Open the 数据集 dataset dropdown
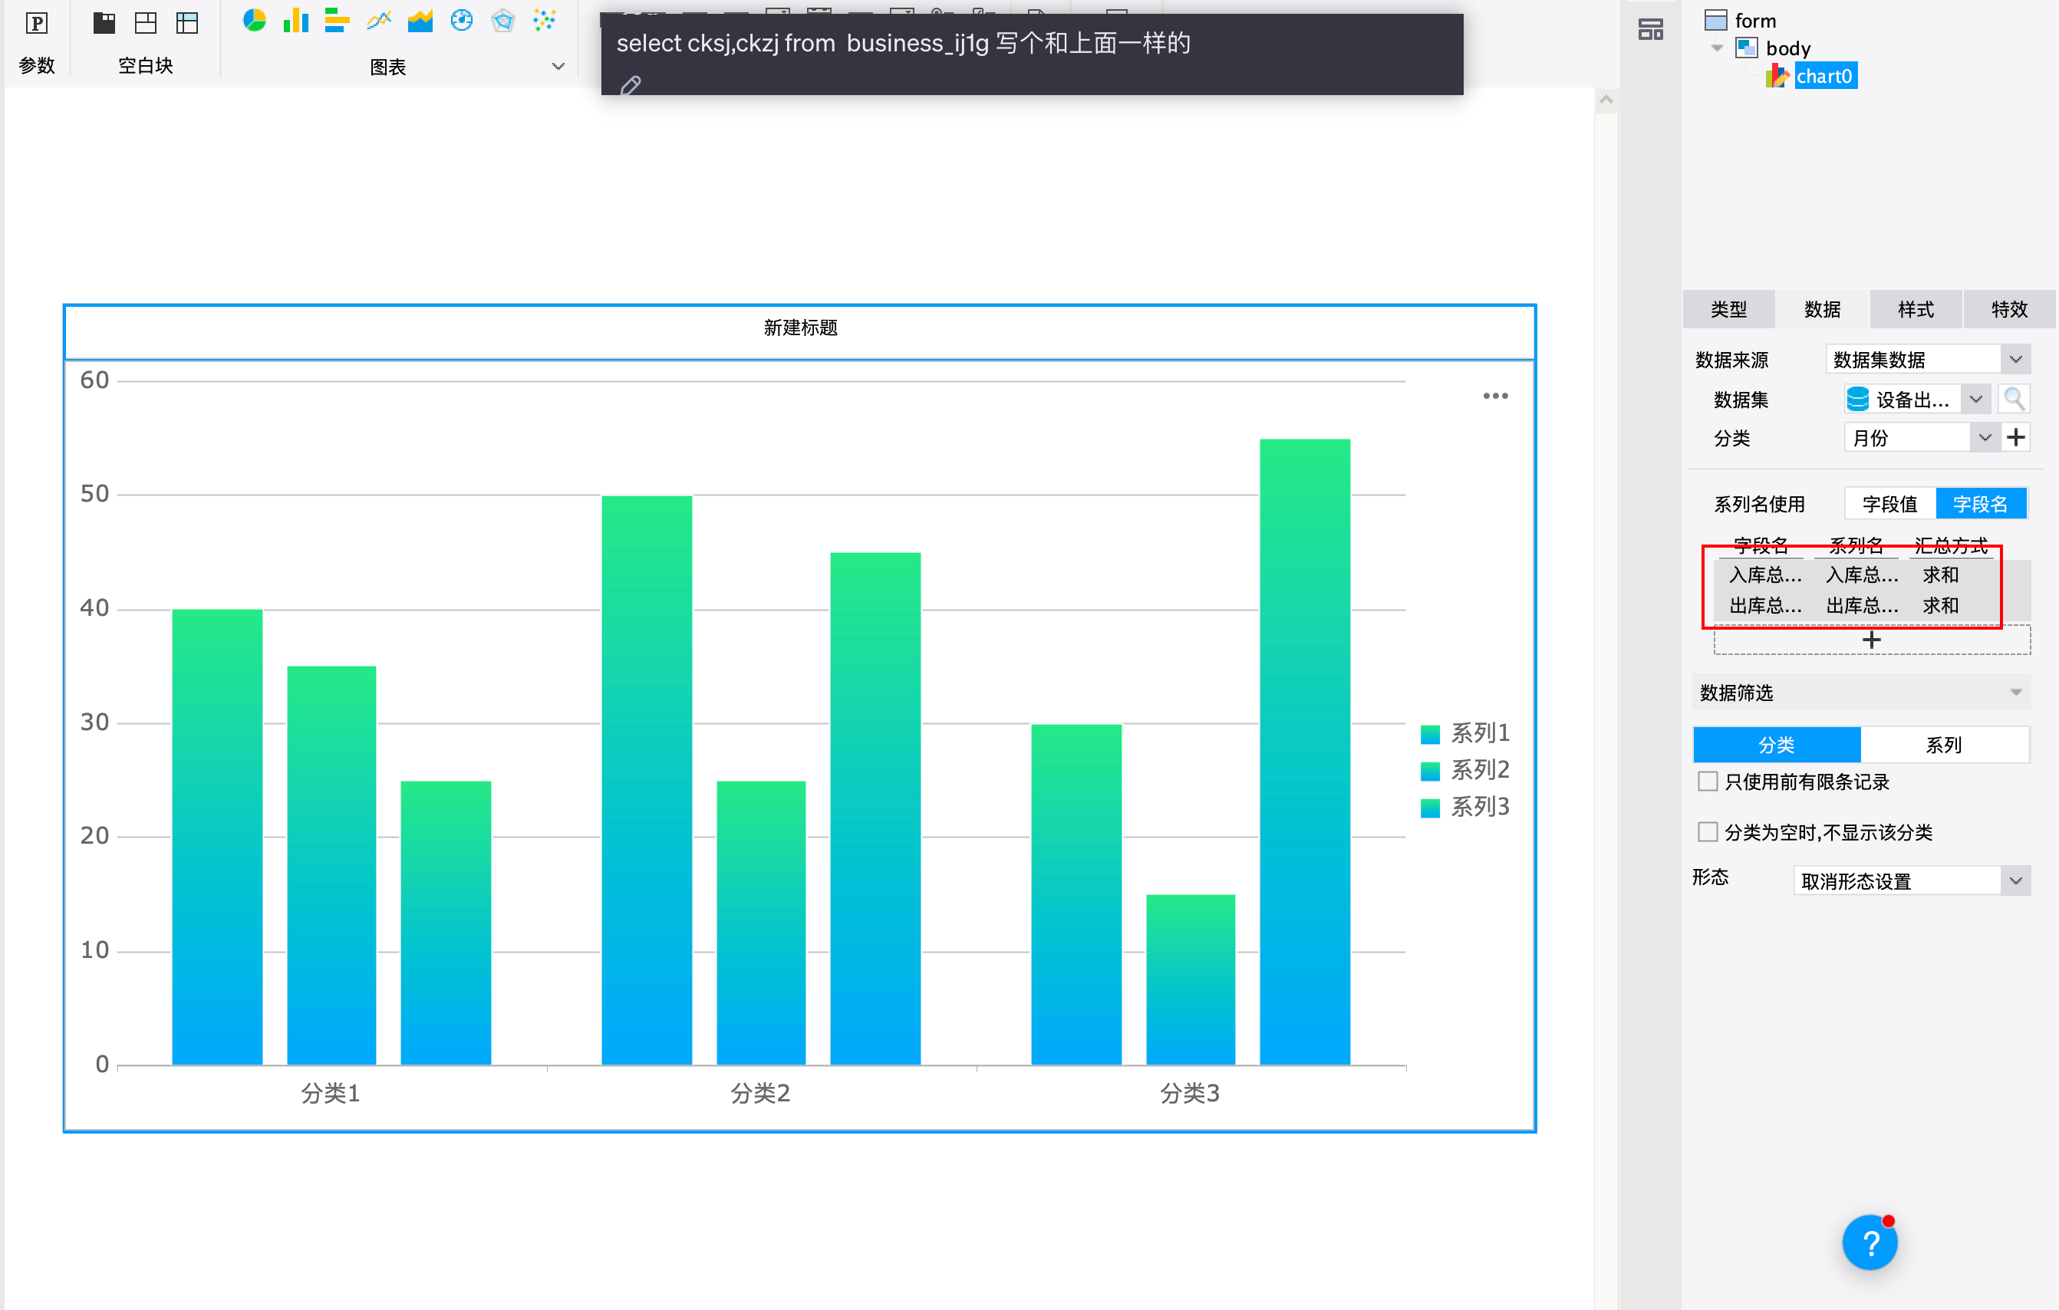The height and width of the screenshot is (1310, 2059). click(x=1917, y=400)
